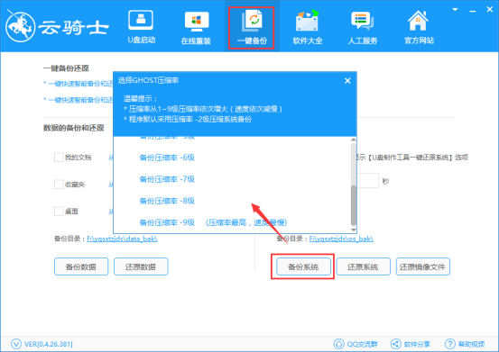Viewport: 499px width, 352px height.
Task: Open the 在线重装 section
Action: (196, 27)
